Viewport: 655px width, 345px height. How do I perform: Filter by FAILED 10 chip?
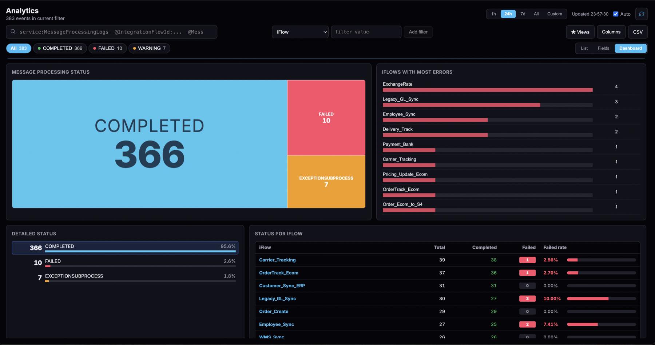[x=108, y=48]
